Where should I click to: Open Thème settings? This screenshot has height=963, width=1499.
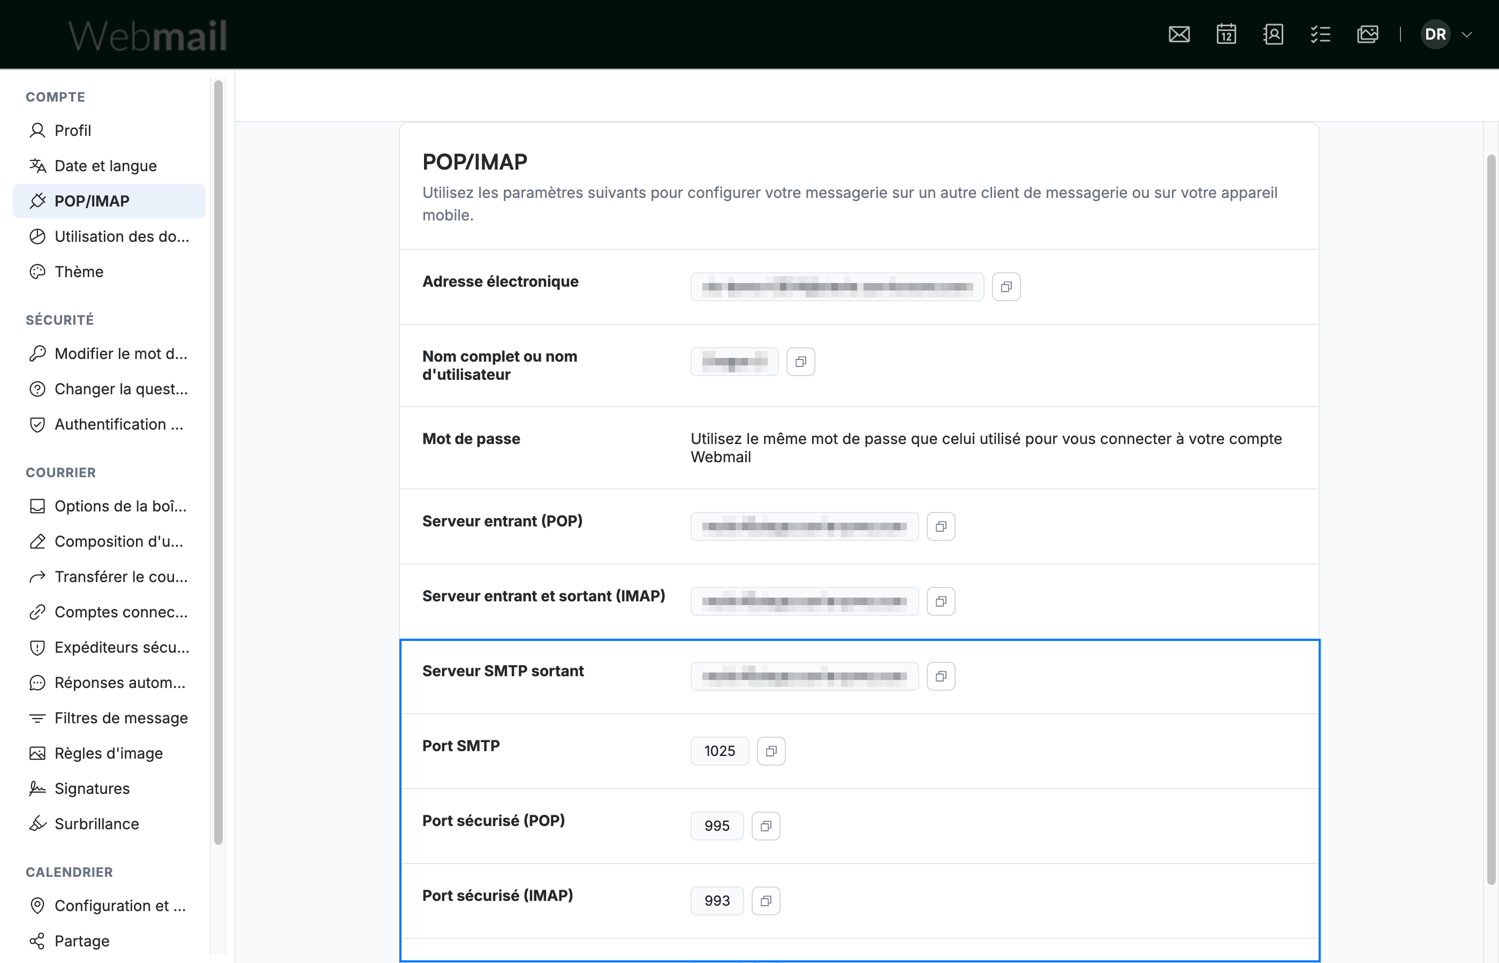pos(109,272)
